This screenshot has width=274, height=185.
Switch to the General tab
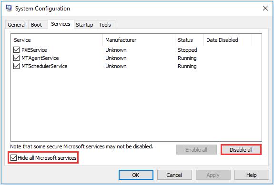click(x=17, y=25)
